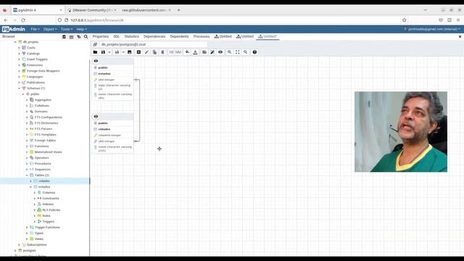Click the Browser panel query tool icon
The image size is (464, 261).
click(64, 37)
